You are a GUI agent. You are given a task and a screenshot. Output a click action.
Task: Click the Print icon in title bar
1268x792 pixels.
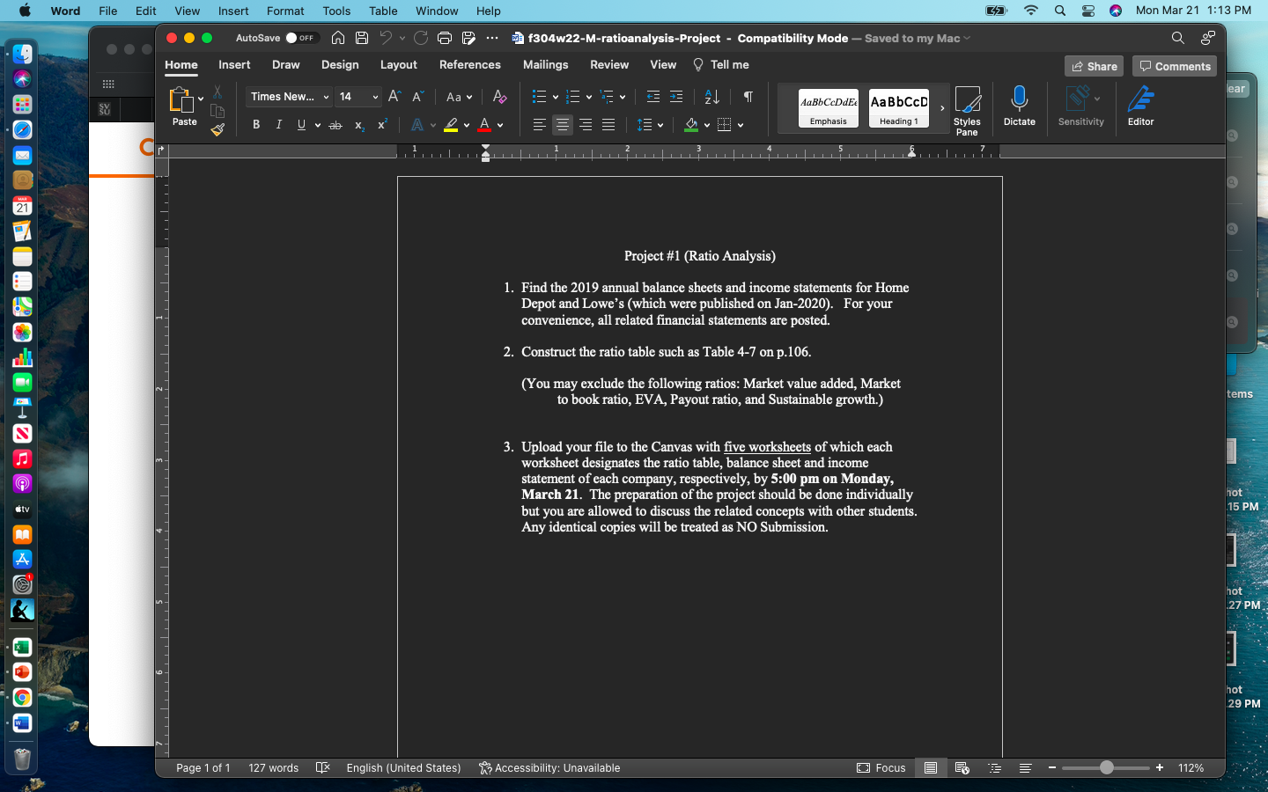[444, 38]
